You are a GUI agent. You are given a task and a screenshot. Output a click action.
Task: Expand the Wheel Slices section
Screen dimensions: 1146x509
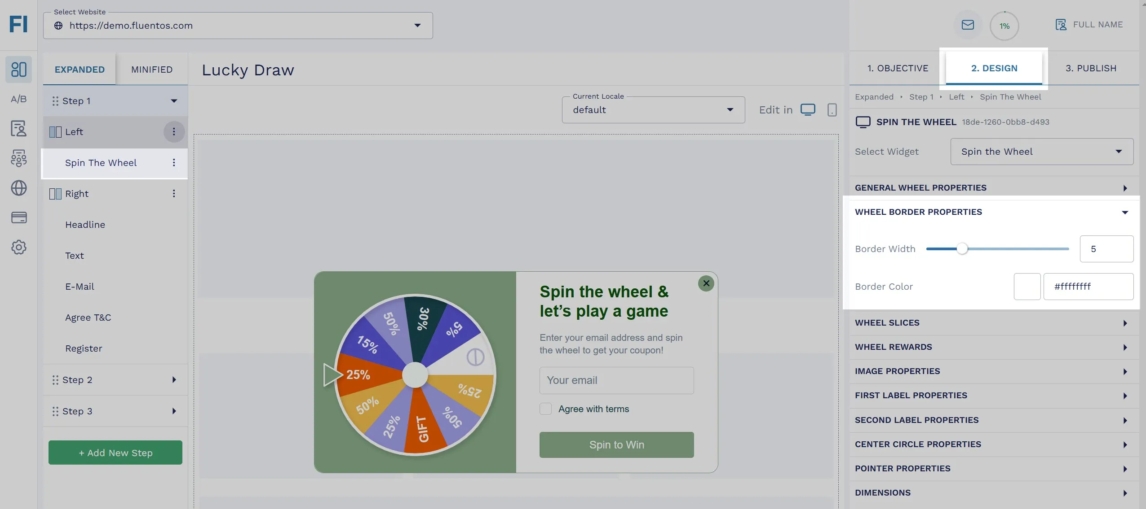click(x=992, y=322)
